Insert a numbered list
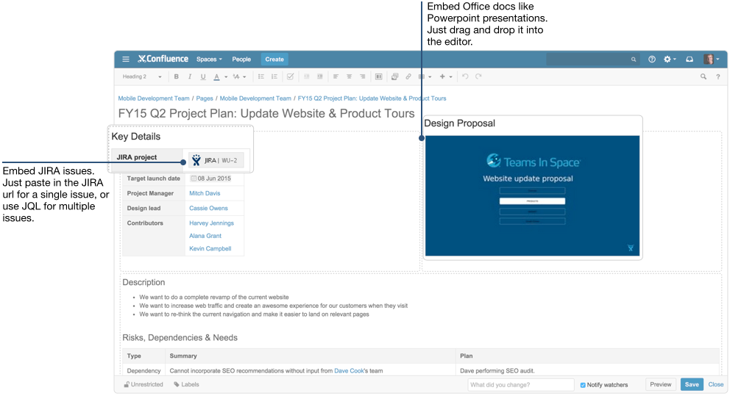 point(274,76)
